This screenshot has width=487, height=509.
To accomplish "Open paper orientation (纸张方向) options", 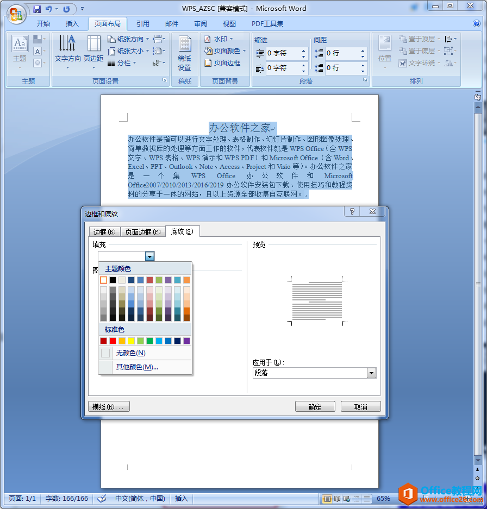I will point(128,39).
